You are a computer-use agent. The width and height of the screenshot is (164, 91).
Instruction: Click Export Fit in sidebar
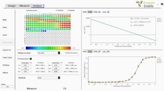(x=7, y=50)
